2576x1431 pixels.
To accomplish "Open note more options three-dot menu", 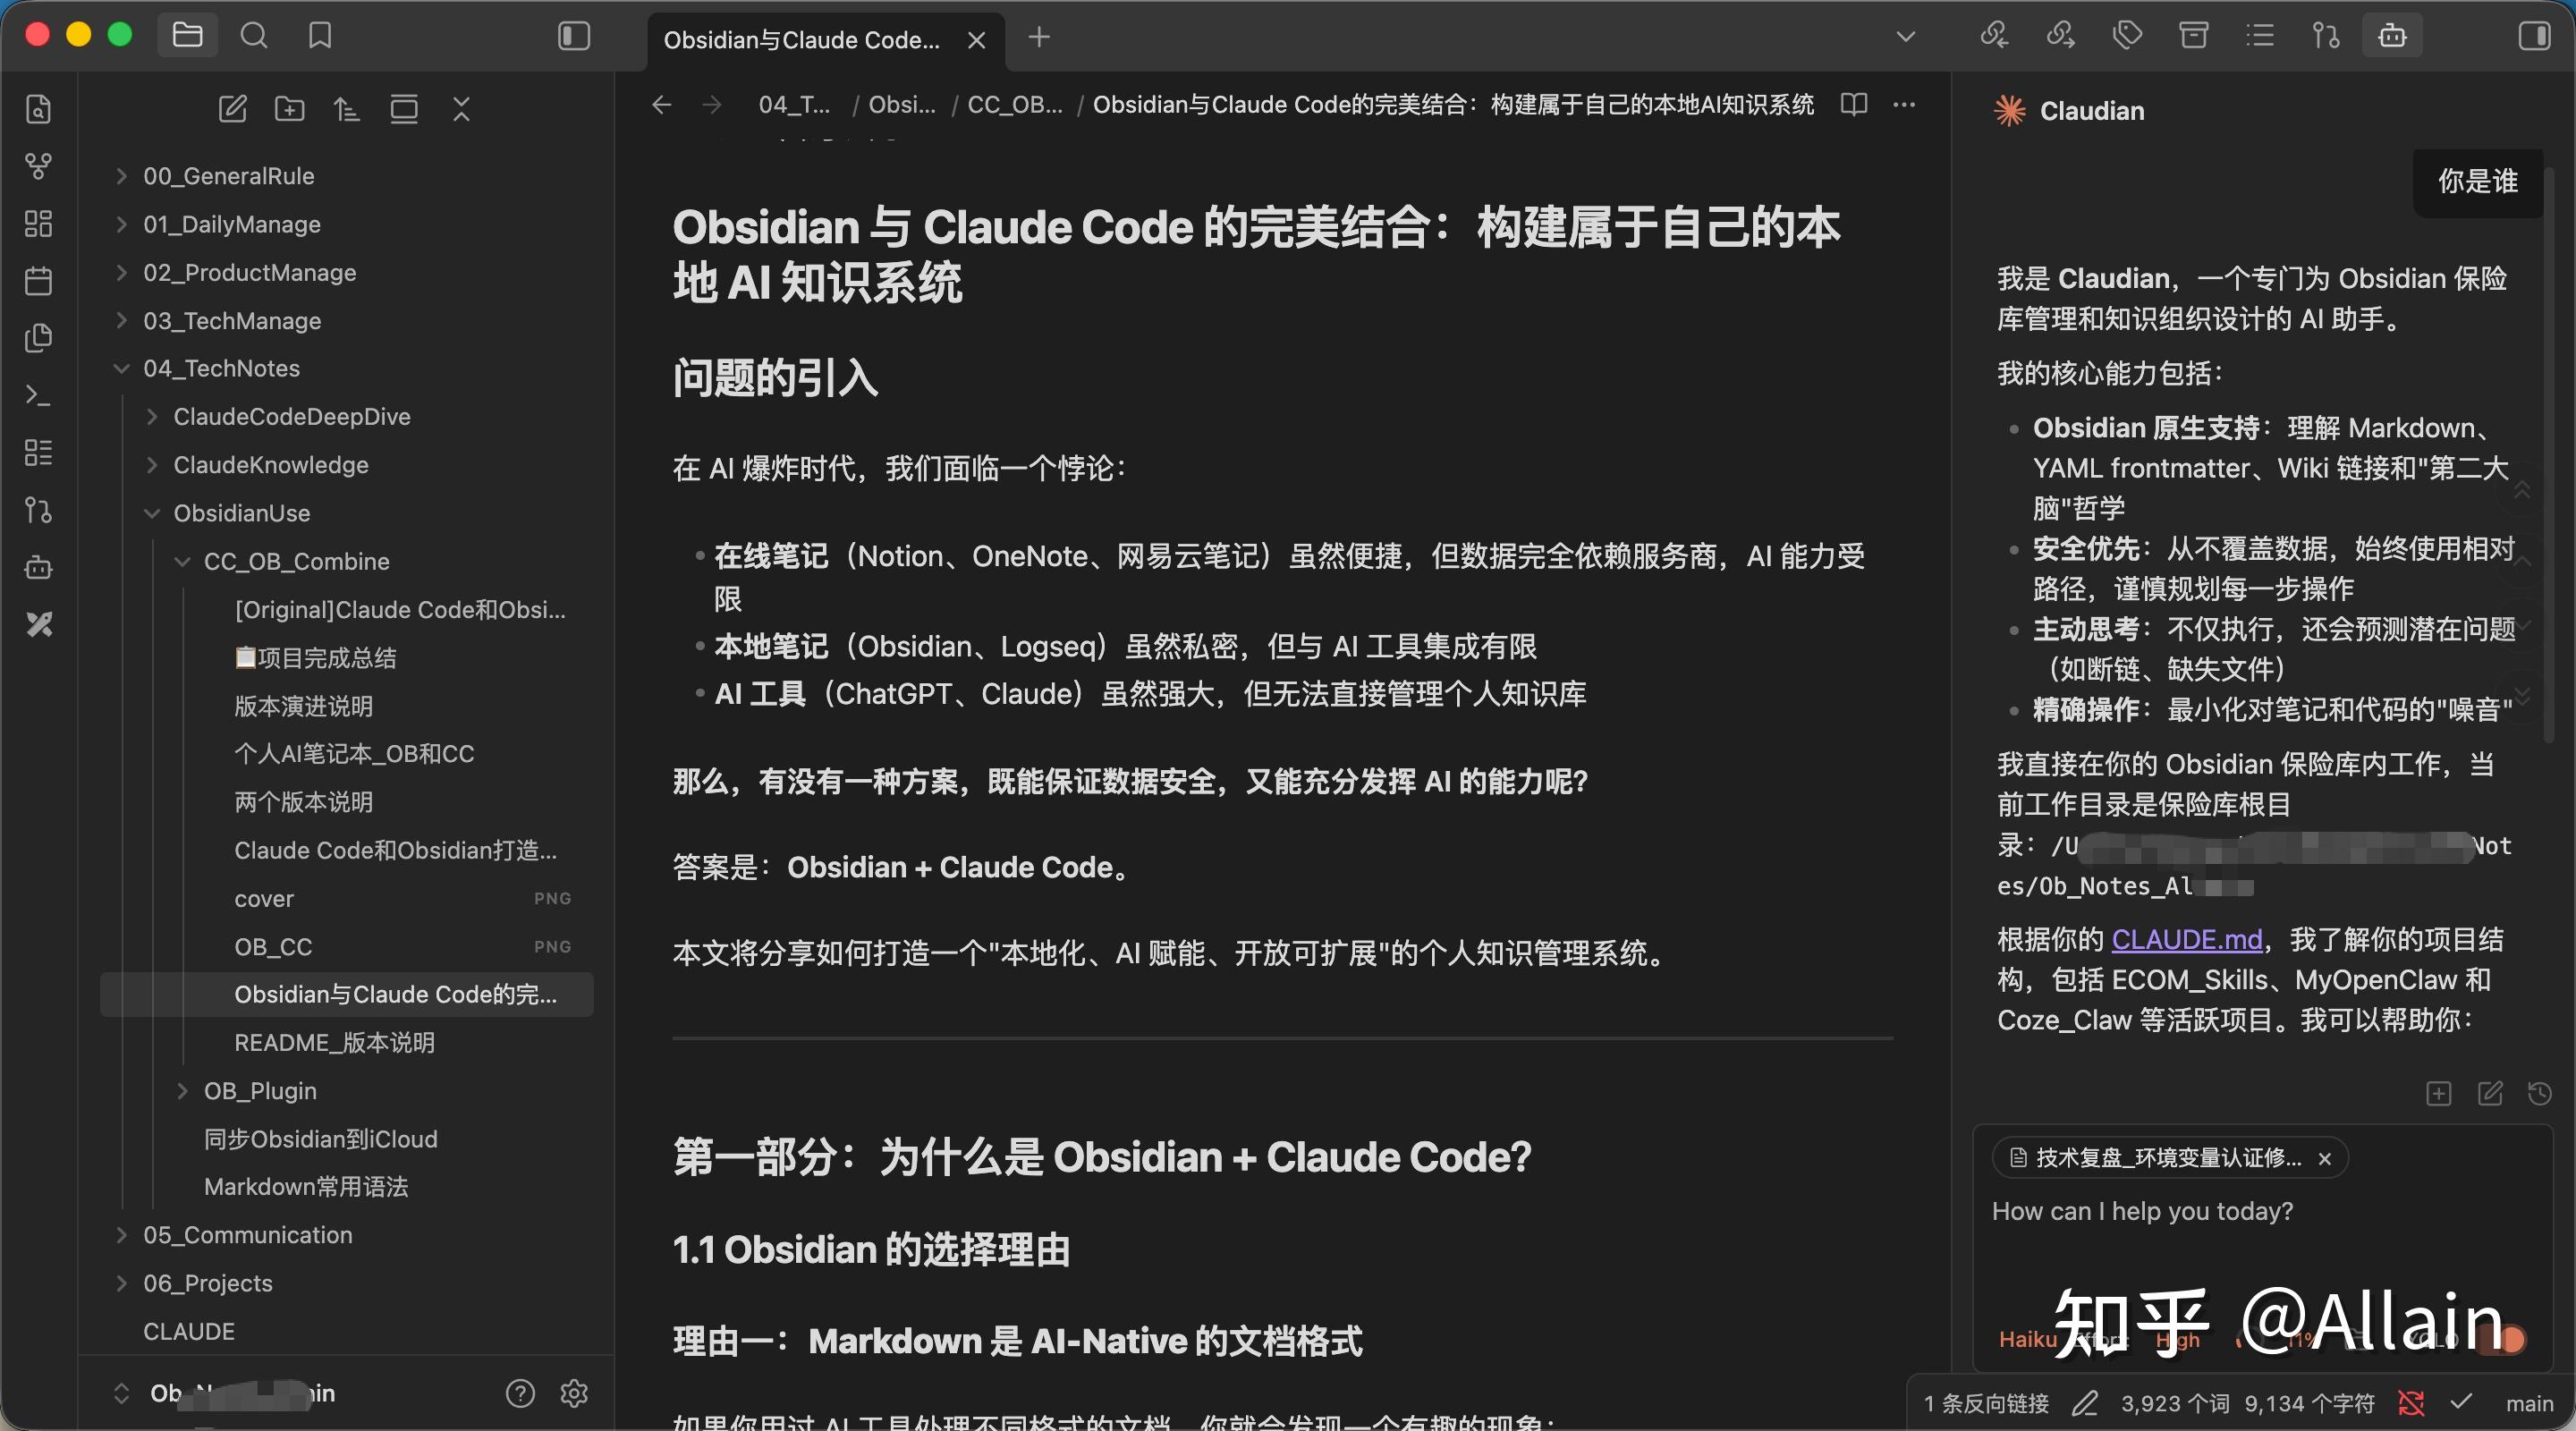I will 1905,104.
